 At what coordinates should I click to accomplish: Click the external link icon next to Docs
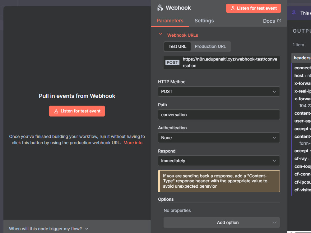pos(279,21)
